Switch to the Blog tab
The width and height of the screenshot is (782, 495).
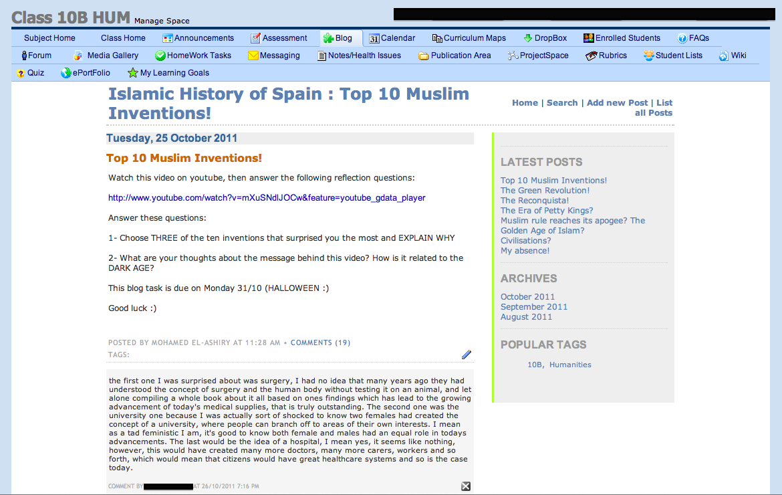click(x=341, y=38)
